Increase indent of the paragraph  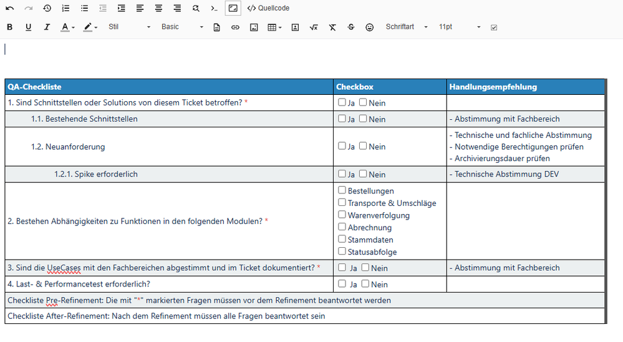122,8
